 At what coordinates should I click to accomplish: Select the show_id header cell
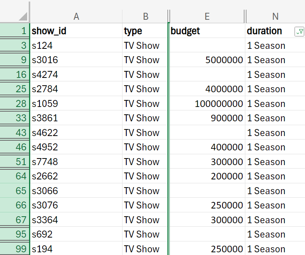(76, 31)
